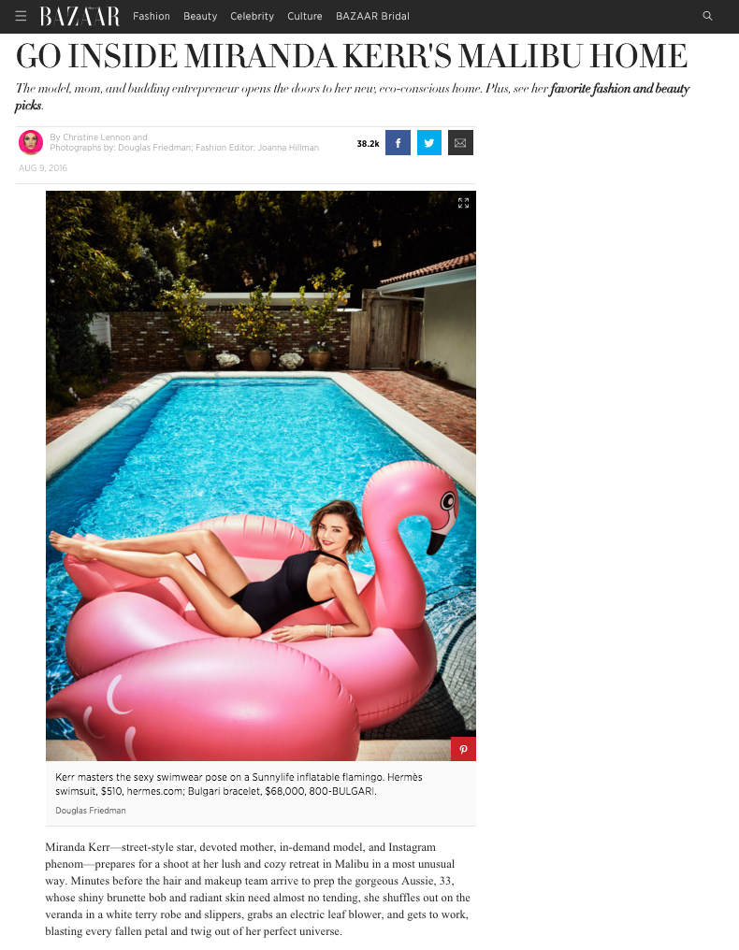Viewport: 739px width, 950px height.
Task: Click the Douglas Friedman photo credit
Action: [91, 811]
